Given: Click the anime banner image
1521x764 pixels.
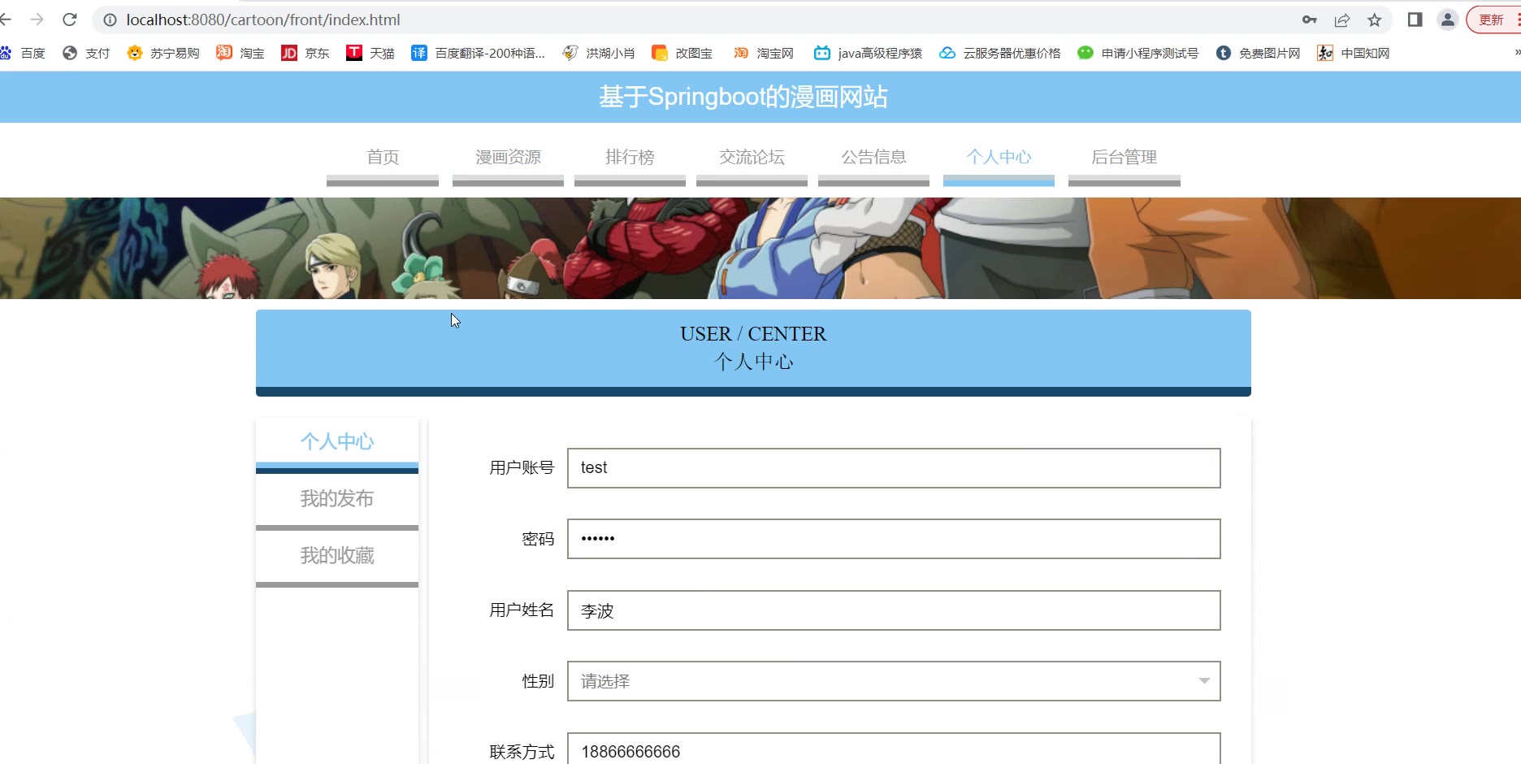Looking at the screenshot, I should pyautogui.click(x=760, y=248).
